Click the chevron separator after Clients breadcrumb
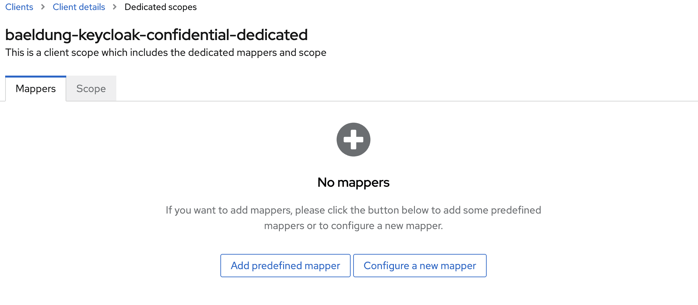Screen dimensions: 698x305 pos(43,7)
